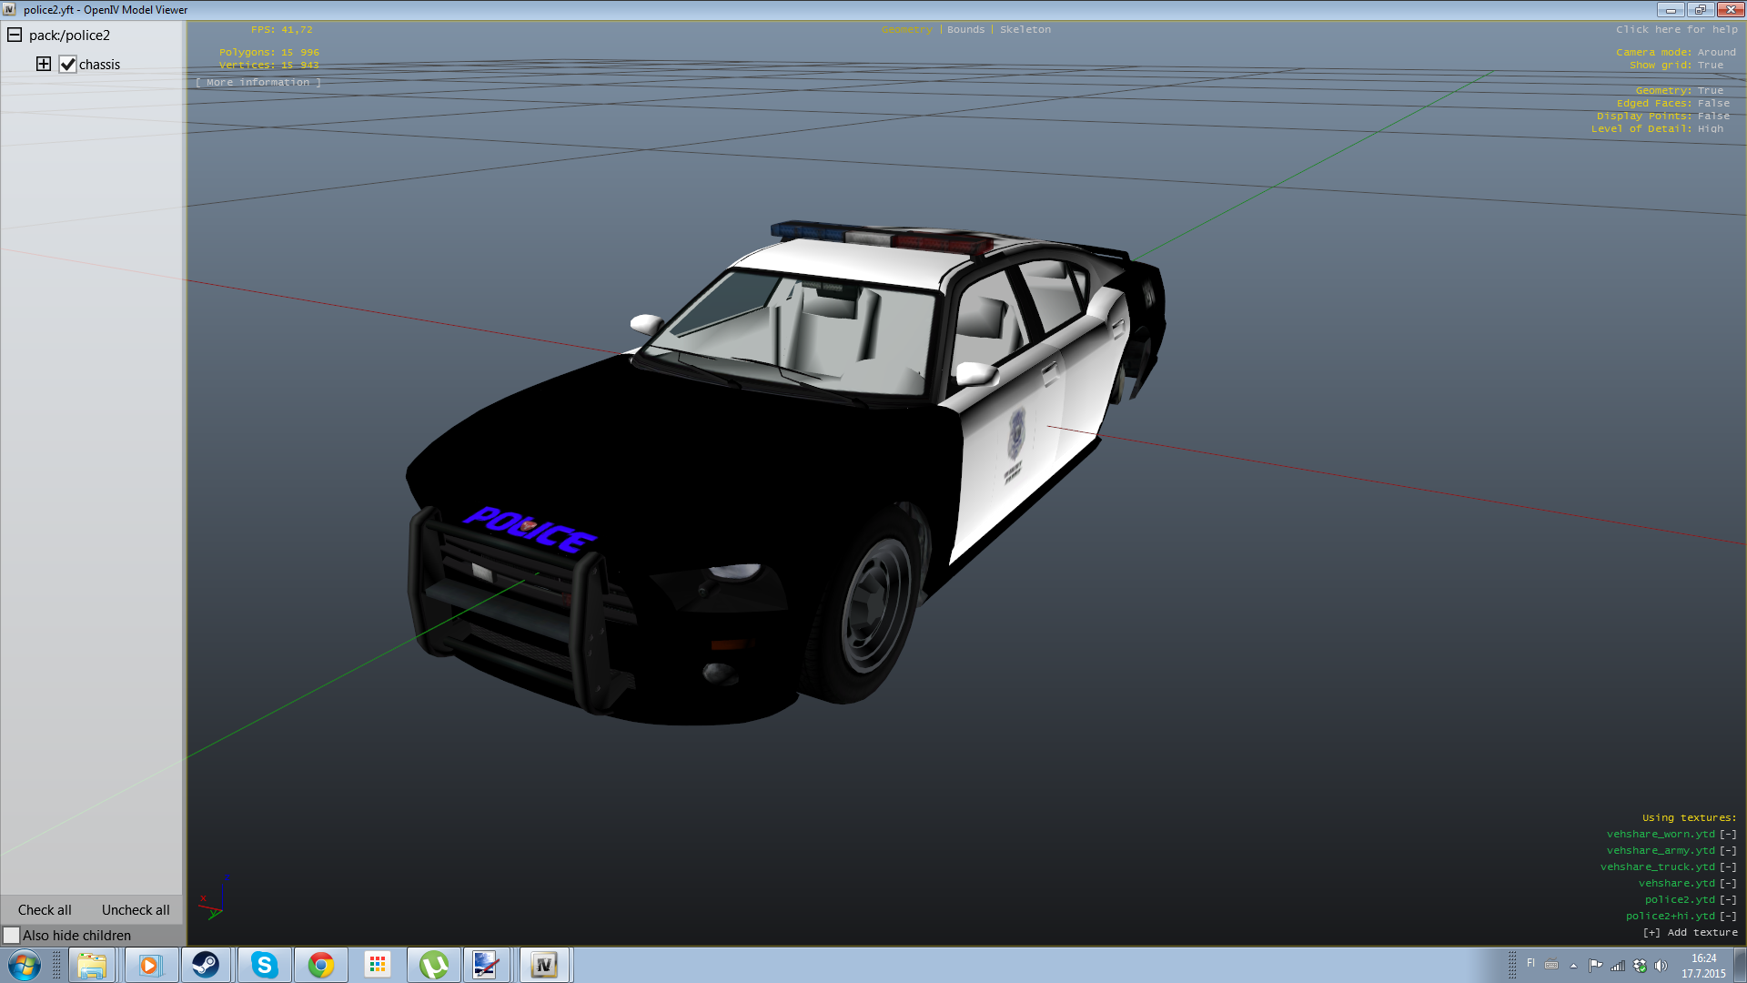Switch to the Bounds view tab
Viewport: 1747px width, 983px height.
point(965,30)
